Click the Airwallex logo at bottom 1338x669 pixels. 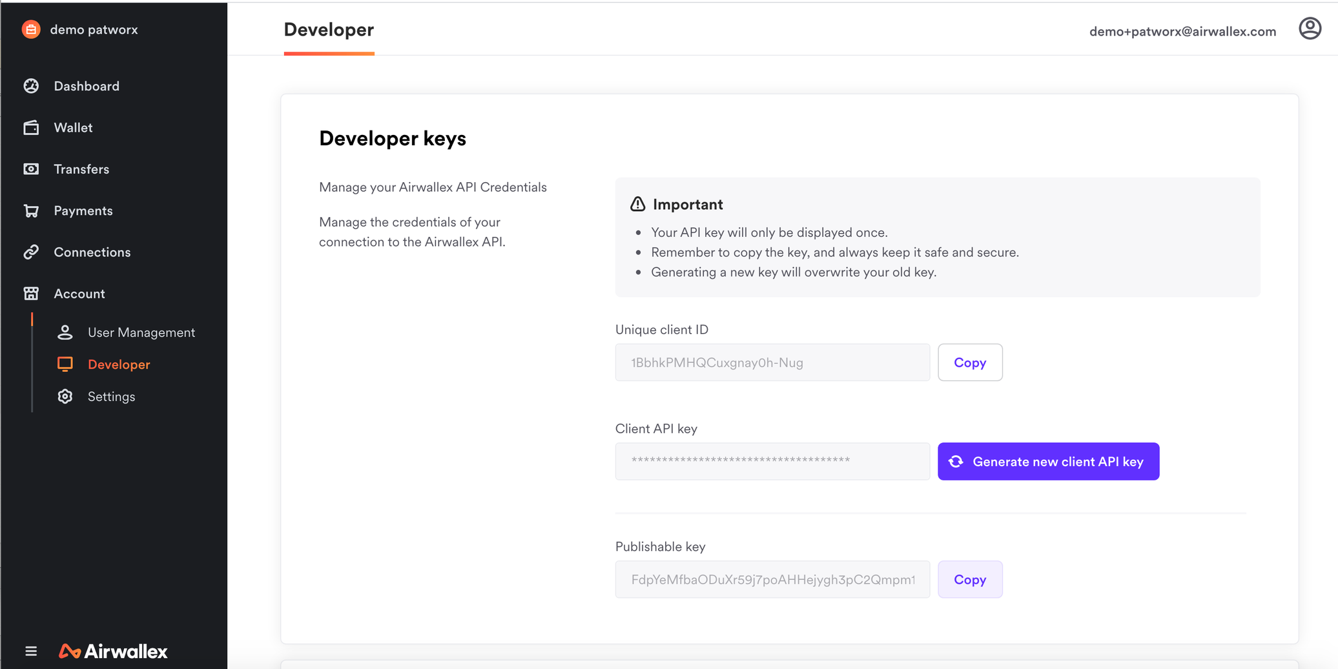click(x=112, y=651)
